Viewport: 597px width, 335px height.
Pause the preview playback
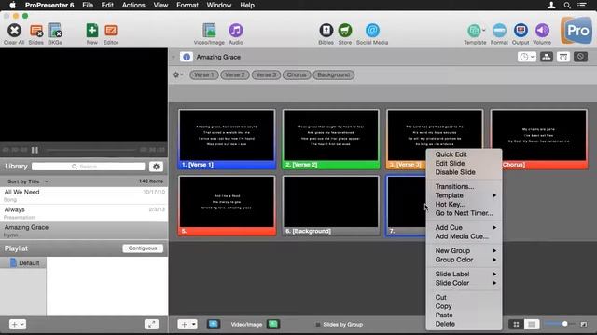35,150
